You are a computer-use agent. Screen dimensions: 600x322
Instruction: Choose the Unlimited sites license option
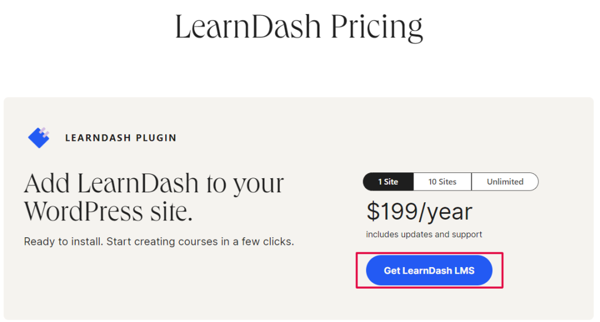coord(505,182)
